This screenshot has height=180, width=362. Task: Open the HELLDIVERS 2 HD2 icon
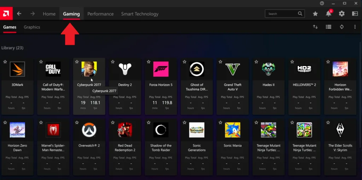304,69
